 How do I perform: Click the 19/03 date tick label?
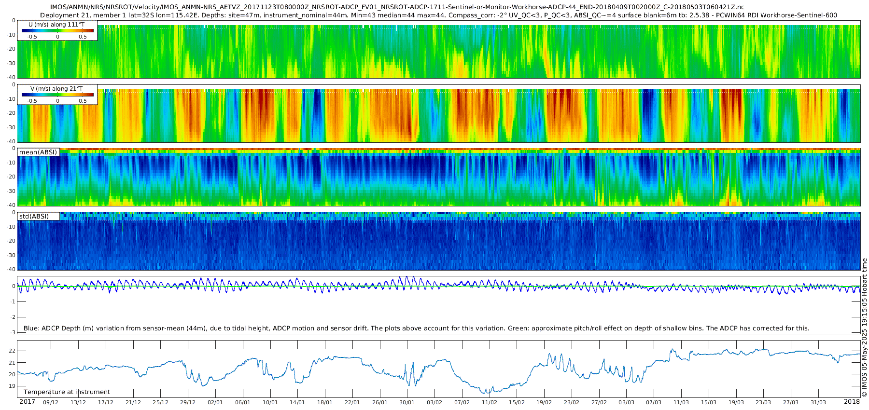pyautogui.click(x=736, y=402)
